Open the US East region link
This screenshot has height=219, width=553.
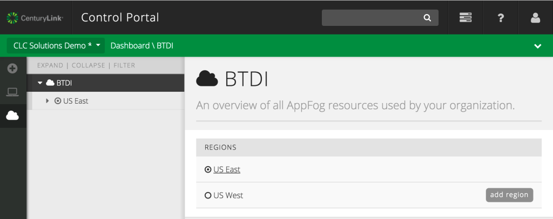[x=227, y=169]
